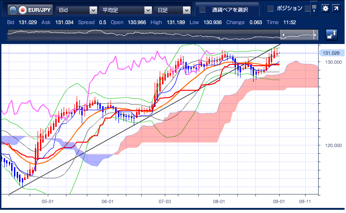Click the Ask value 131.034
This screenshot has height=213, width=346.
tap(64, 22)
